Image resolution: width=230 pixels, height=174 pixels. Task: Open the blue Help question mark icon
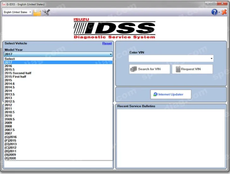[x=214, y=12]
